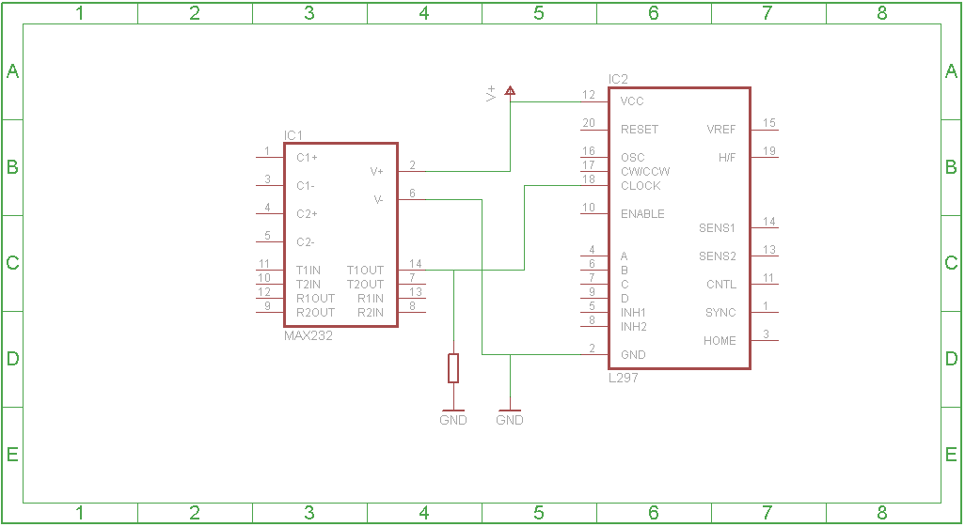Viewport: 965px width, 527px height.
Task: Click pin number 19 beside H/F
Action: (769, 151)
